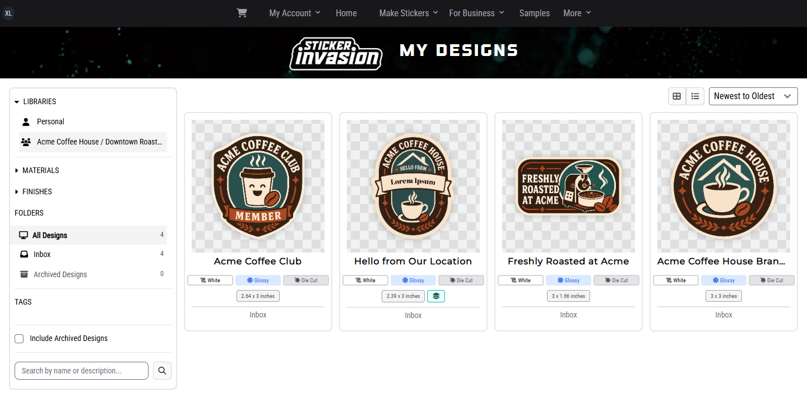Click the Acme Coffee House group icon
This screenshot has height=397, width=807.
[26, 142]
